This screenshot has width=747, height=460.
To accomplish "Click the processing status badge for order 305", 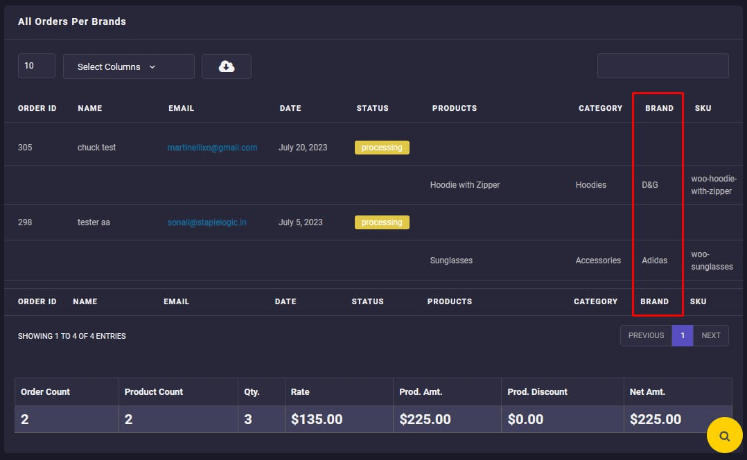I will [382, 148].
